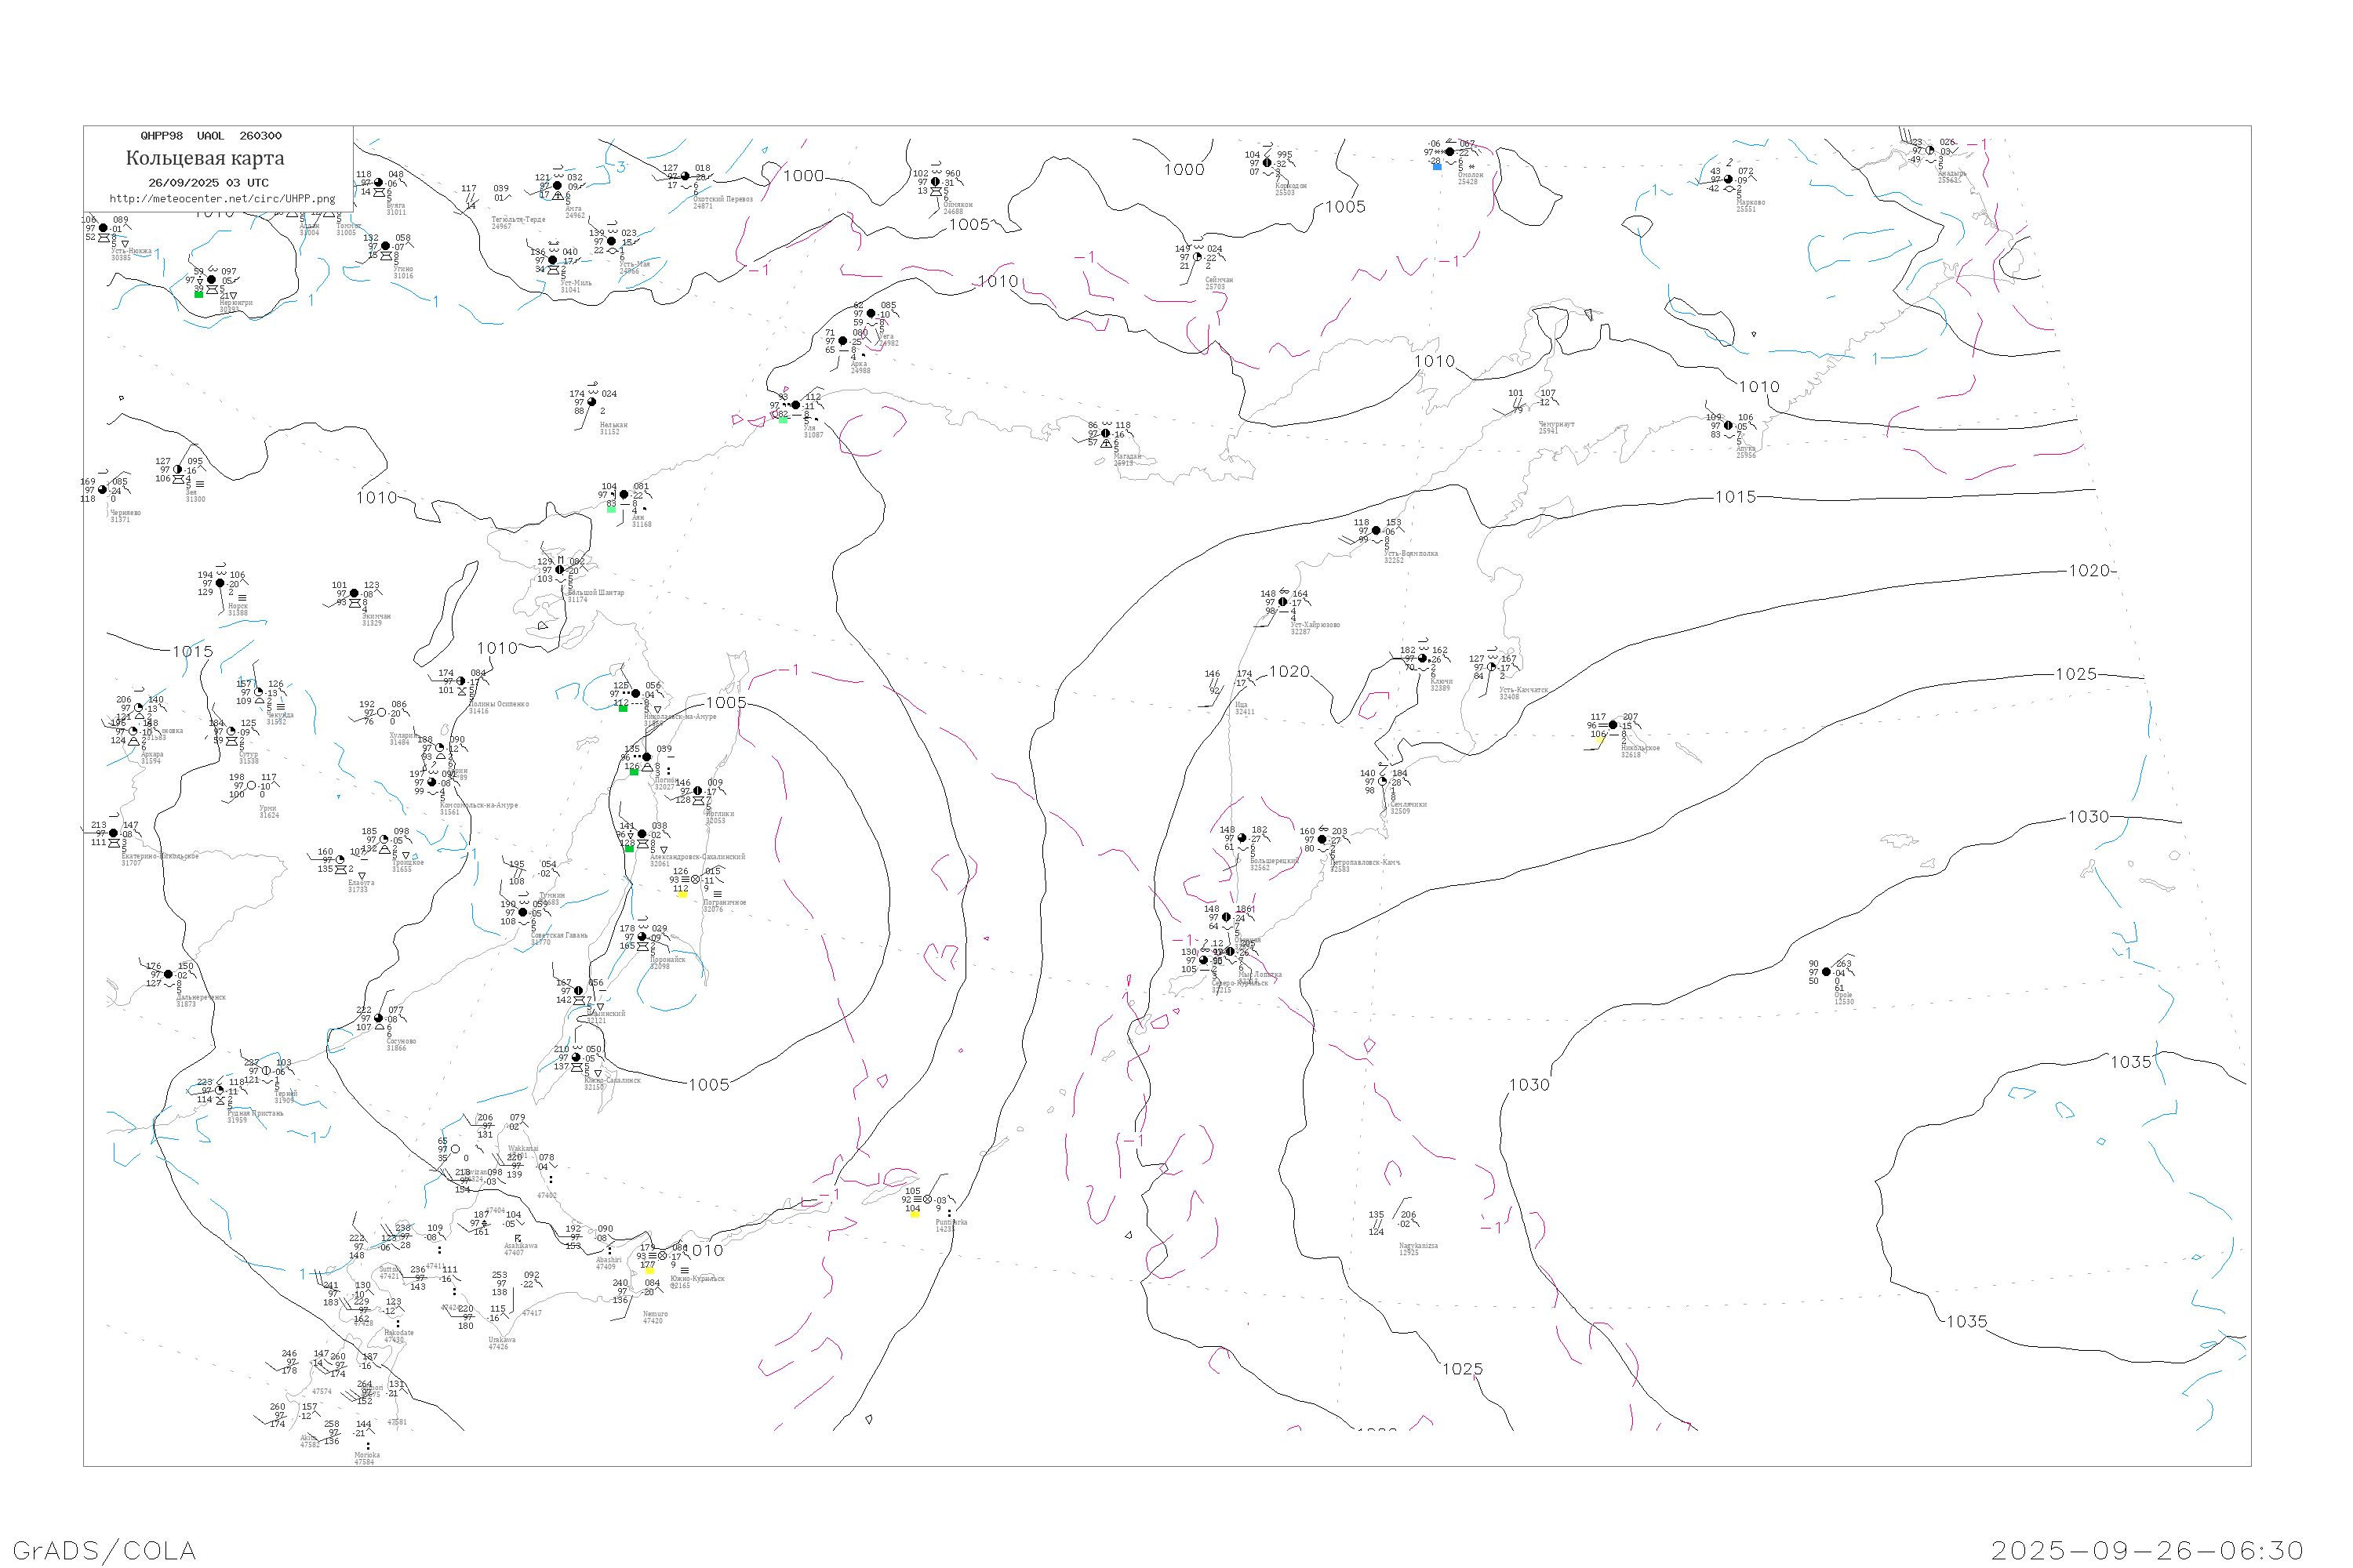Image resolution: width=2353 pixels, height=1568 pixels.
Task: Click green square at Николаевск-на-Амуре station
Action: 624,708
